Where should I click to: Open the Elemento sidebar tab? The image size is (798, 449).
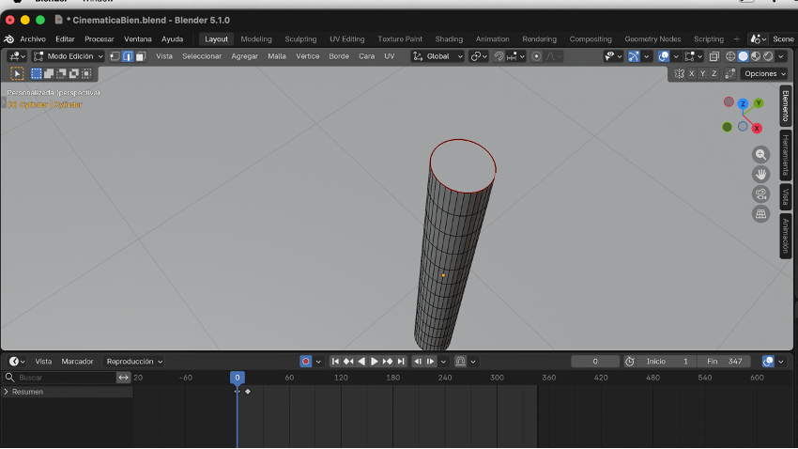[x=786, y=106]
